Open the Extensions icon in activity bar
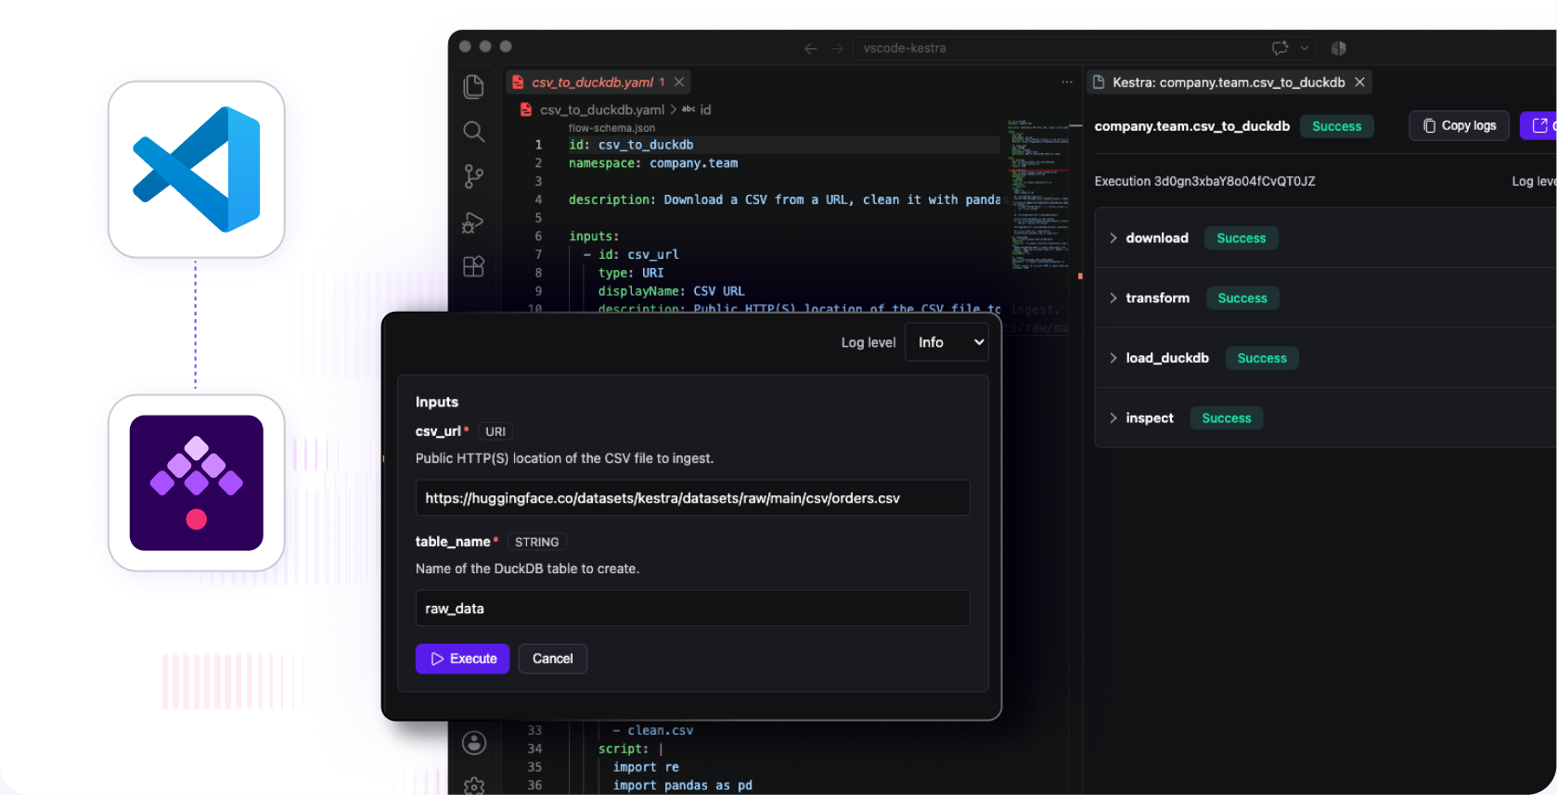Image resolution: width=1557 pixels, height=795 pixels. (x=474, y=266)
